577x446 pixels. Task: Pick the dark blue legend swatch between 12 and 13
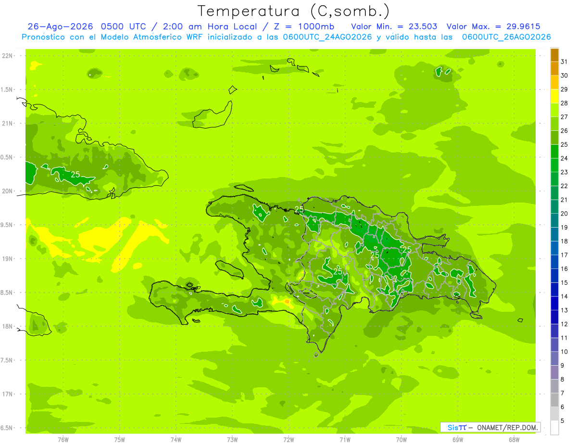(x=554, y=317)
